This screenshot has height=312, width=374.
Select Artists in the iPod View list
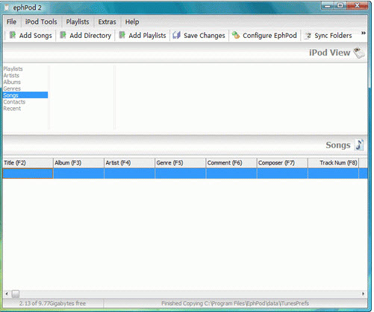pyautogui.click(x=11, y=75)
